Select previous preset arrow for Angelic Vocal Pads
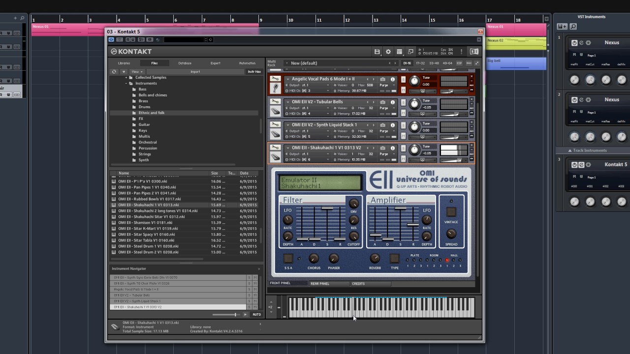 [x=367, y=79]
